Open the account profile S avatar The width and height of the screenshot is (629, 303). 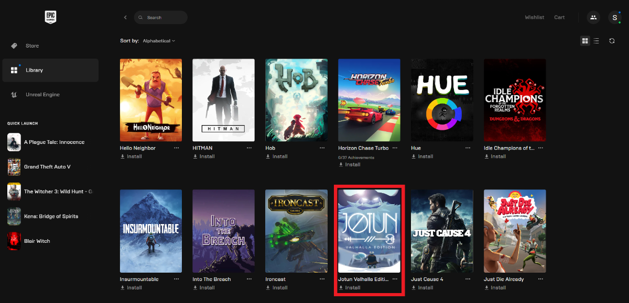(614, 17)
